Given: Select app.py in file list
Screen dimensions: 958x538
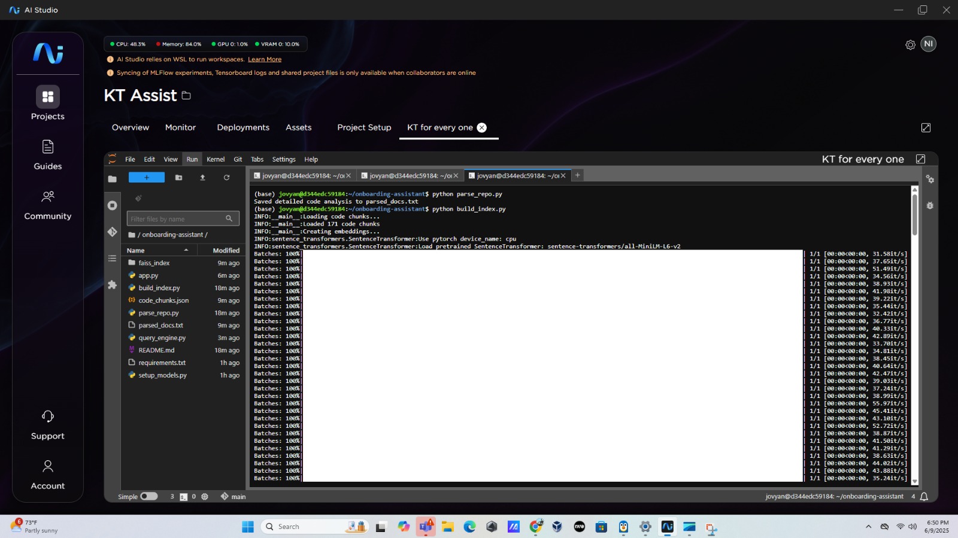Looking at the screenshot, I should [x=183, y=275].
